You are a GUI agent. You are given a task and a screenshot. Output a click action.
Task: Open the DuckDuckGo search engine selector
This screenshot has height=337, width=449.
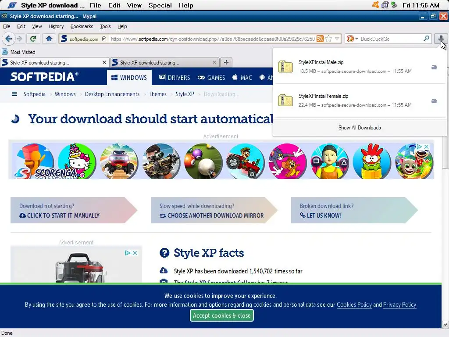tap(352, 39)
